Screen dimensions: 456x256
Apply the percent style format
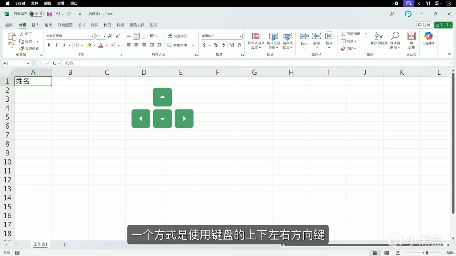(x=216, y=45)
